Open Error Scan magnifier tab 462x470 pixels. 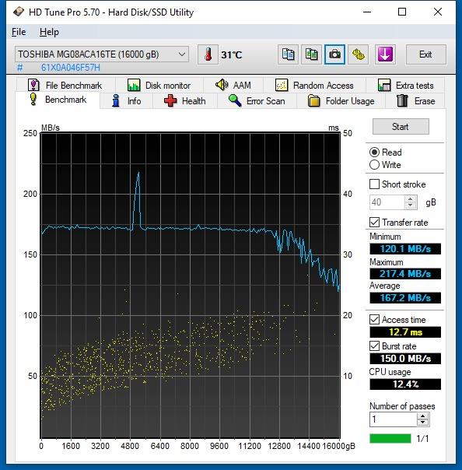257,101
